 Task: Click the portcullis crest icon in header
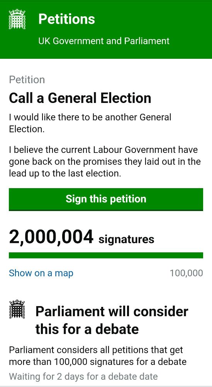[17, 19]
